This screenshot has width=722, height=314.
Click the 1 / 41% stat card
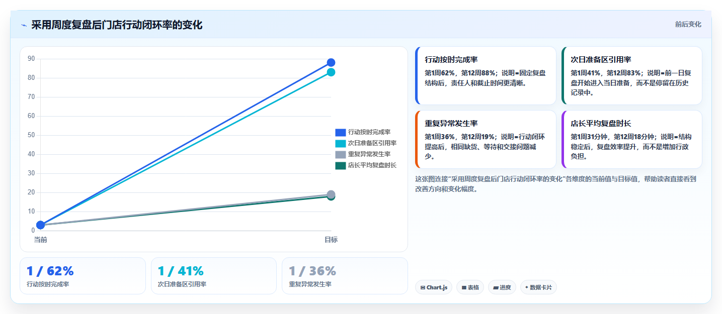pos(214,276)
